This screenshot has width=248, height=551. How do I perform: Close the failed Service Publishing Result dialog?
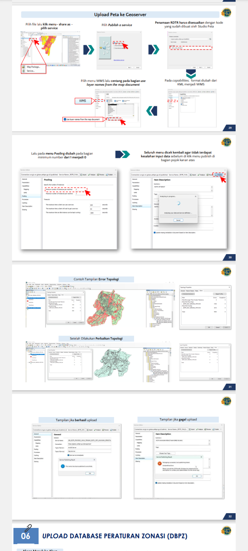click(x=201, y=457)
